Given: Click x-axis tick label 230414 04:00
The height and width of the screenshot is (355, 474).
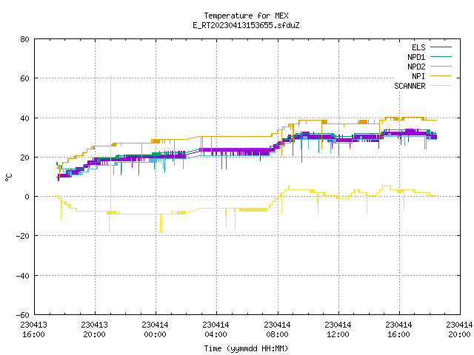Looking at the screenshot, I should (216, 330).
